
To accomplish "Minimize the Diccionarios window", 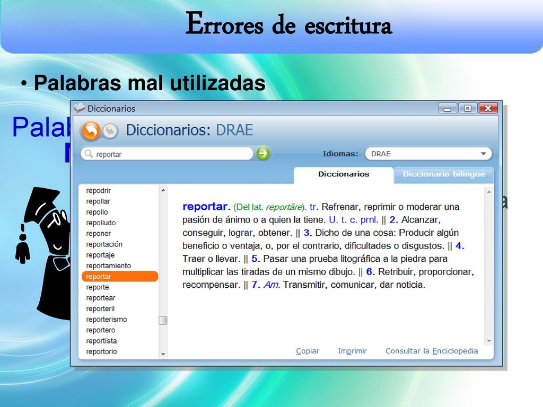I will point(448,108).
